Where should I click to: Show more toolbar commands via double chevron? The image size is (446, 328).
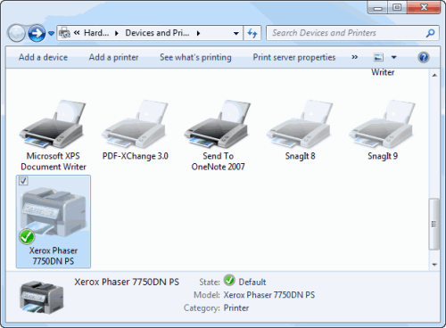pyautogui.click(x=354, y=57)
